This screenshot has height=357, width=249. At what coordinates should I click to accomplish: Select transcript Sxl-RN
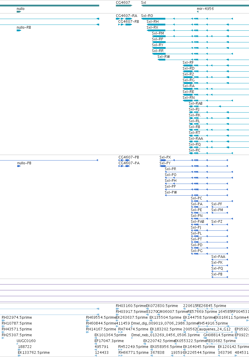[x=188, y=98]
